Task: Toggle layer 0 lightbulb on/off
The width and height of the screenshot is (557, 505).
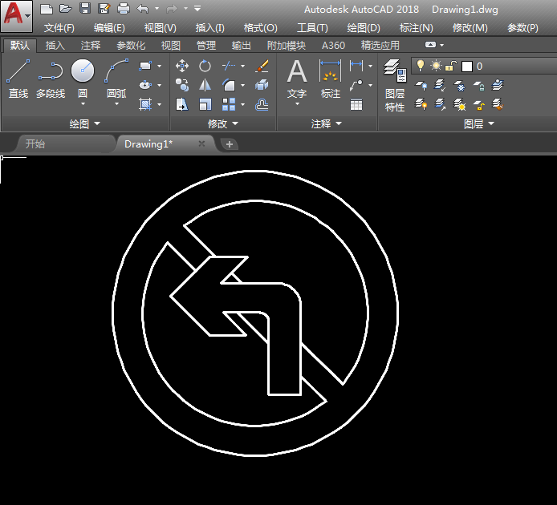Action: (x=421, y=66)
